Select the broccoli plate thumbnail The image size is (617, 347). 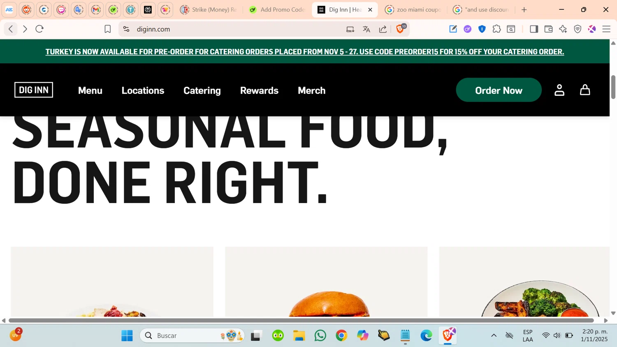524,282
